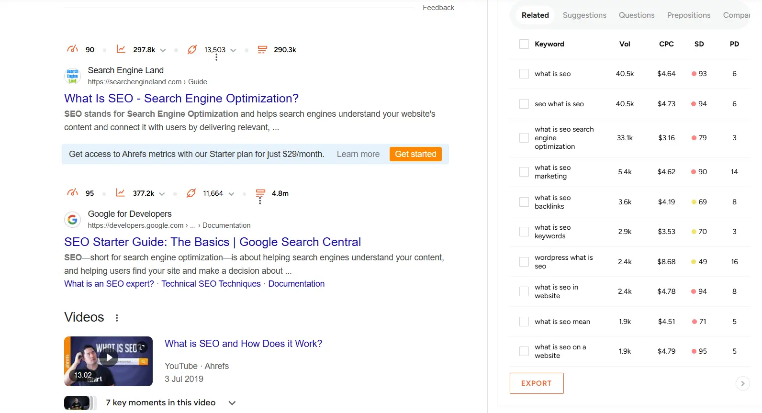This screenshot has height=413, width=762.
Task: Toggle select-all checkbox next to Keyword header
Action: tap(524, 44)
